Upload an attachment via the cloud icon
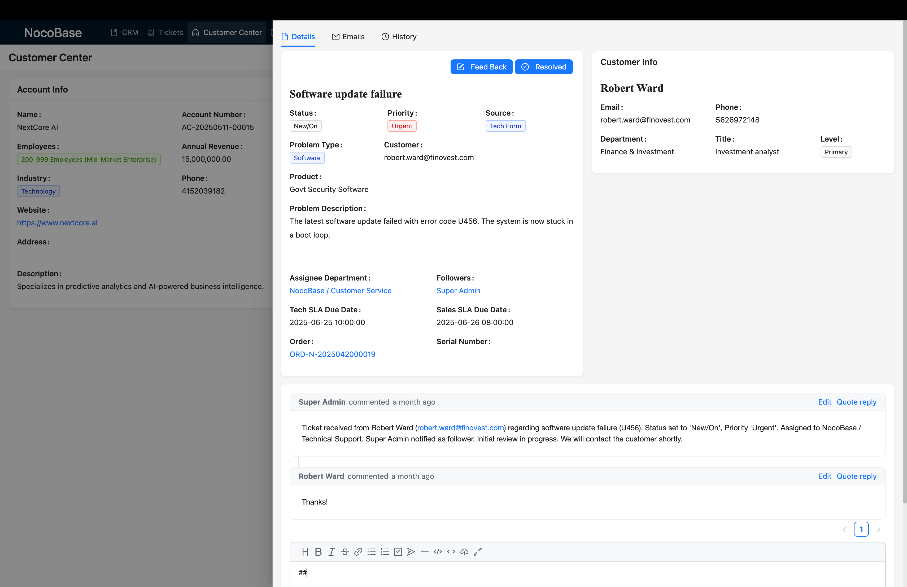Viewport: 907px width, 587px height. [x=464, y=551]
